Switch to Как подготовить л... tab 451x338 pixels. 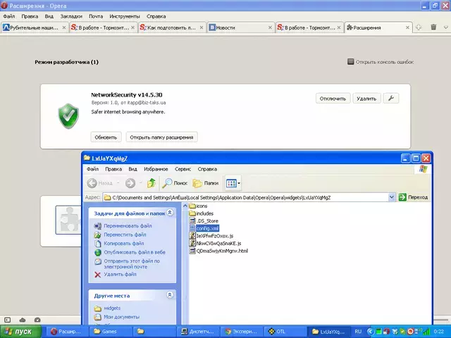[172, 27]
